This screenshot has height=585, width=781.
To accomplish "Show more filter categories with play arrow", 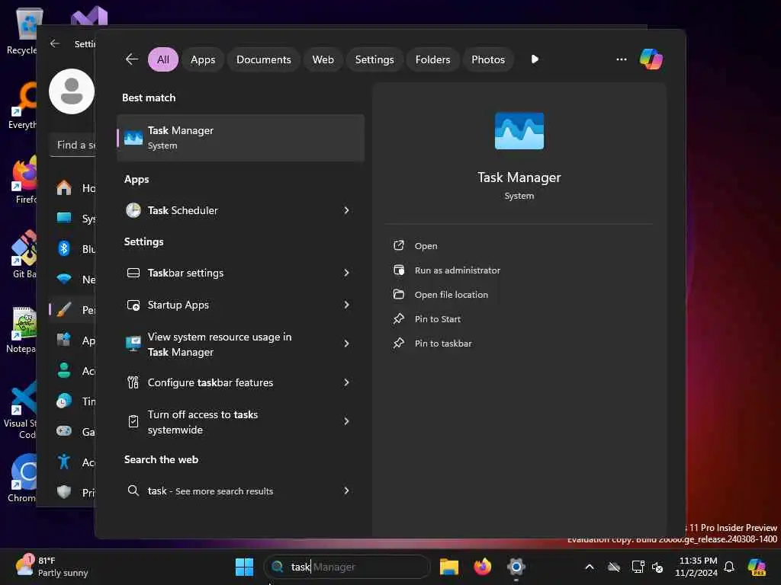I will click(x=535, y=59).
